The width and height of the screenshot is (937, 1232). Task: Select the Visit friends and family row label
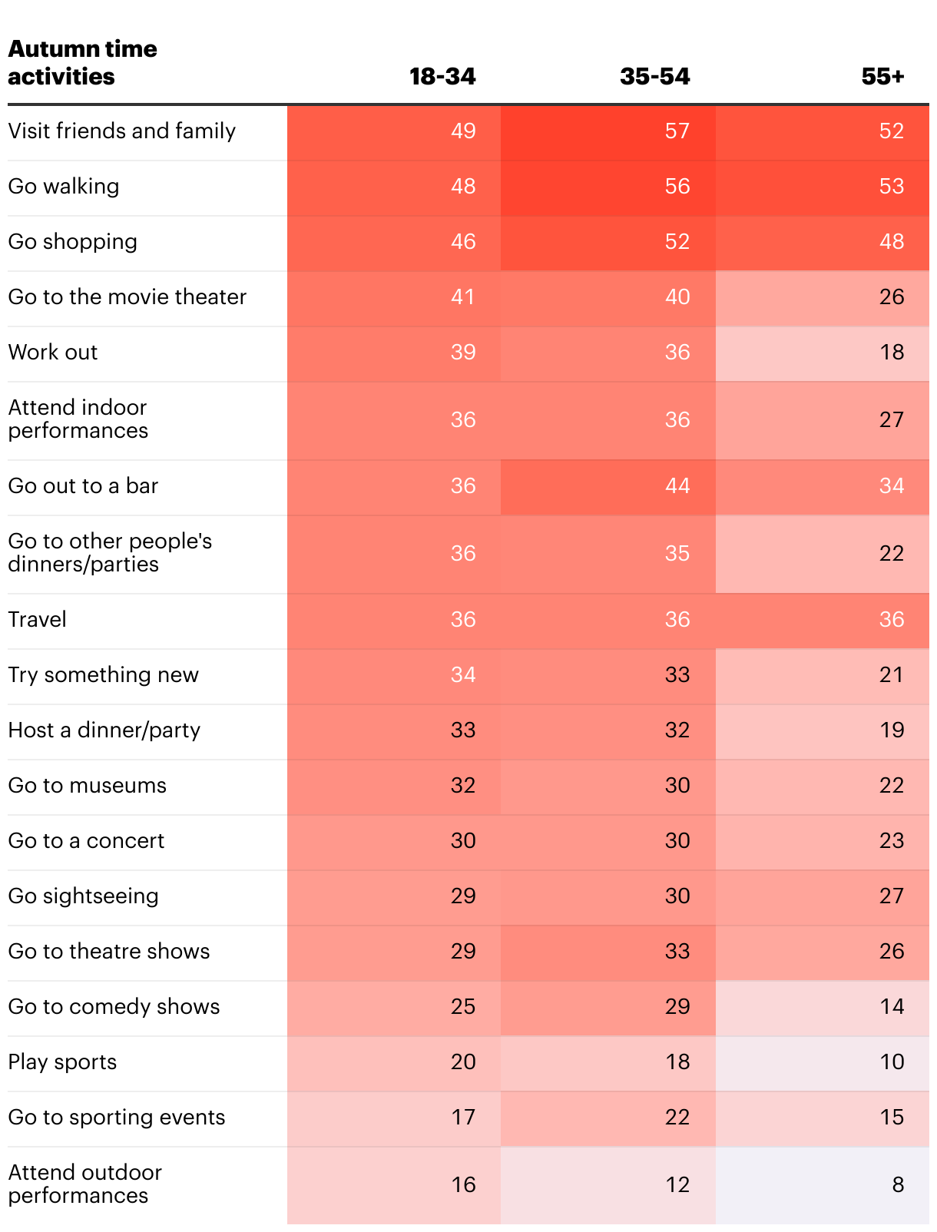pos(121,131)
